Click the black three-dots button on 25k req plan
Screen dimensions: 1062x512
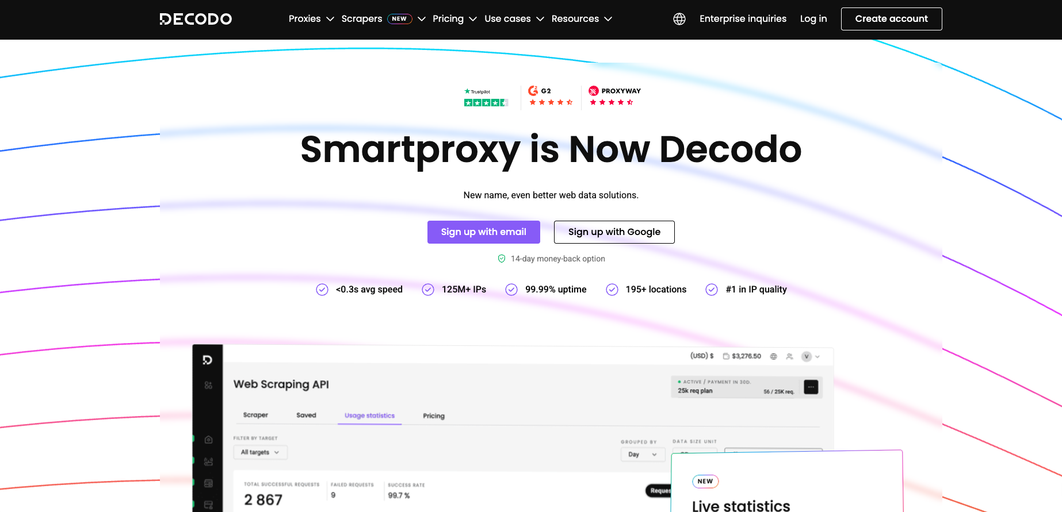click(x=811, y=387)
